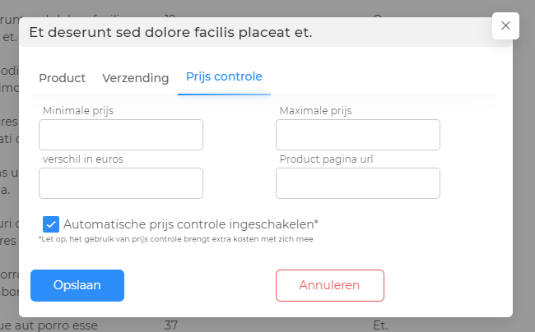Cancel using the Annuleren button
The height and width of the screenshot is (332, 535).
(x=330, y=285)
